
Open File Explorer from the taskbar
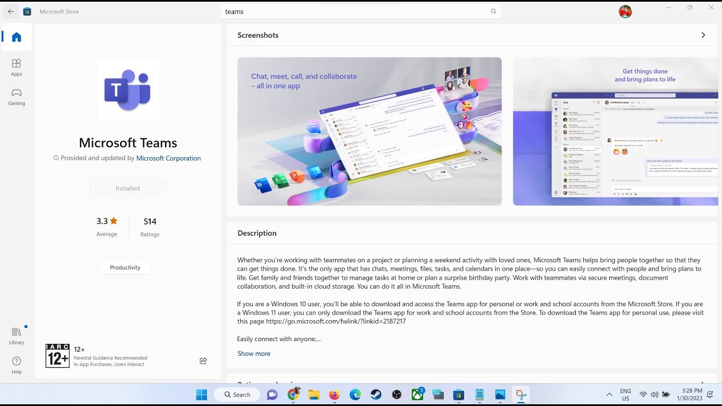pyautogui.click(x=314, y=395)
